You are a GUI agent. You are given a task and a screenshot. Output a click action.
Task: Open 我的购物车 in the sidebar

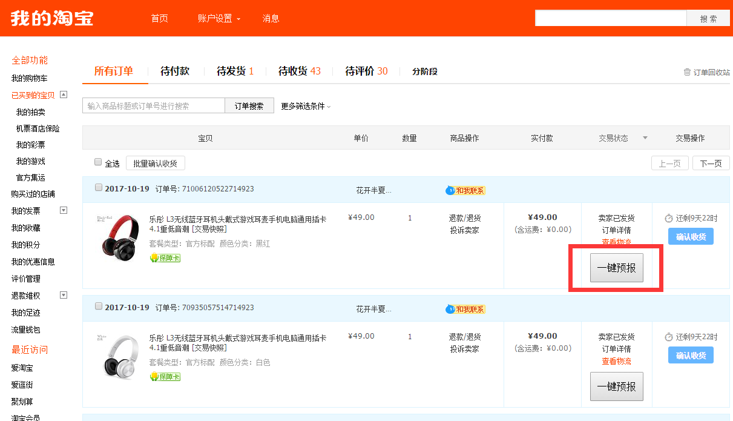pyautogui.click(x=30, y=79)
